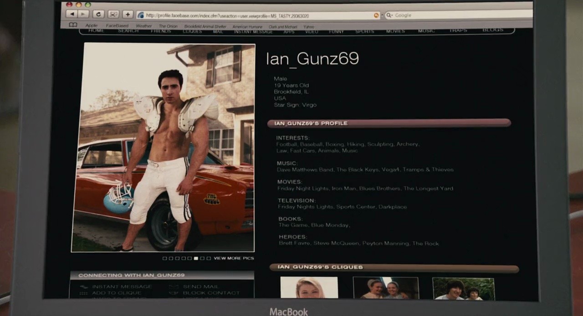
Task: Open the Brookfield Animal Shelter bookmark
Action: [205, 27]
